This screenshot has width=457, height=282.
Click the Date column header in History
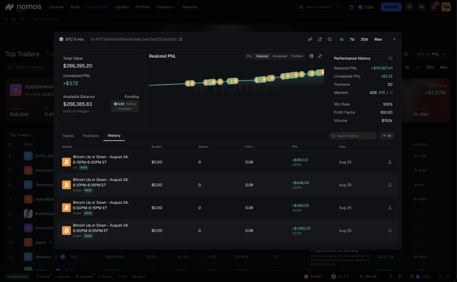coord(342,146)
